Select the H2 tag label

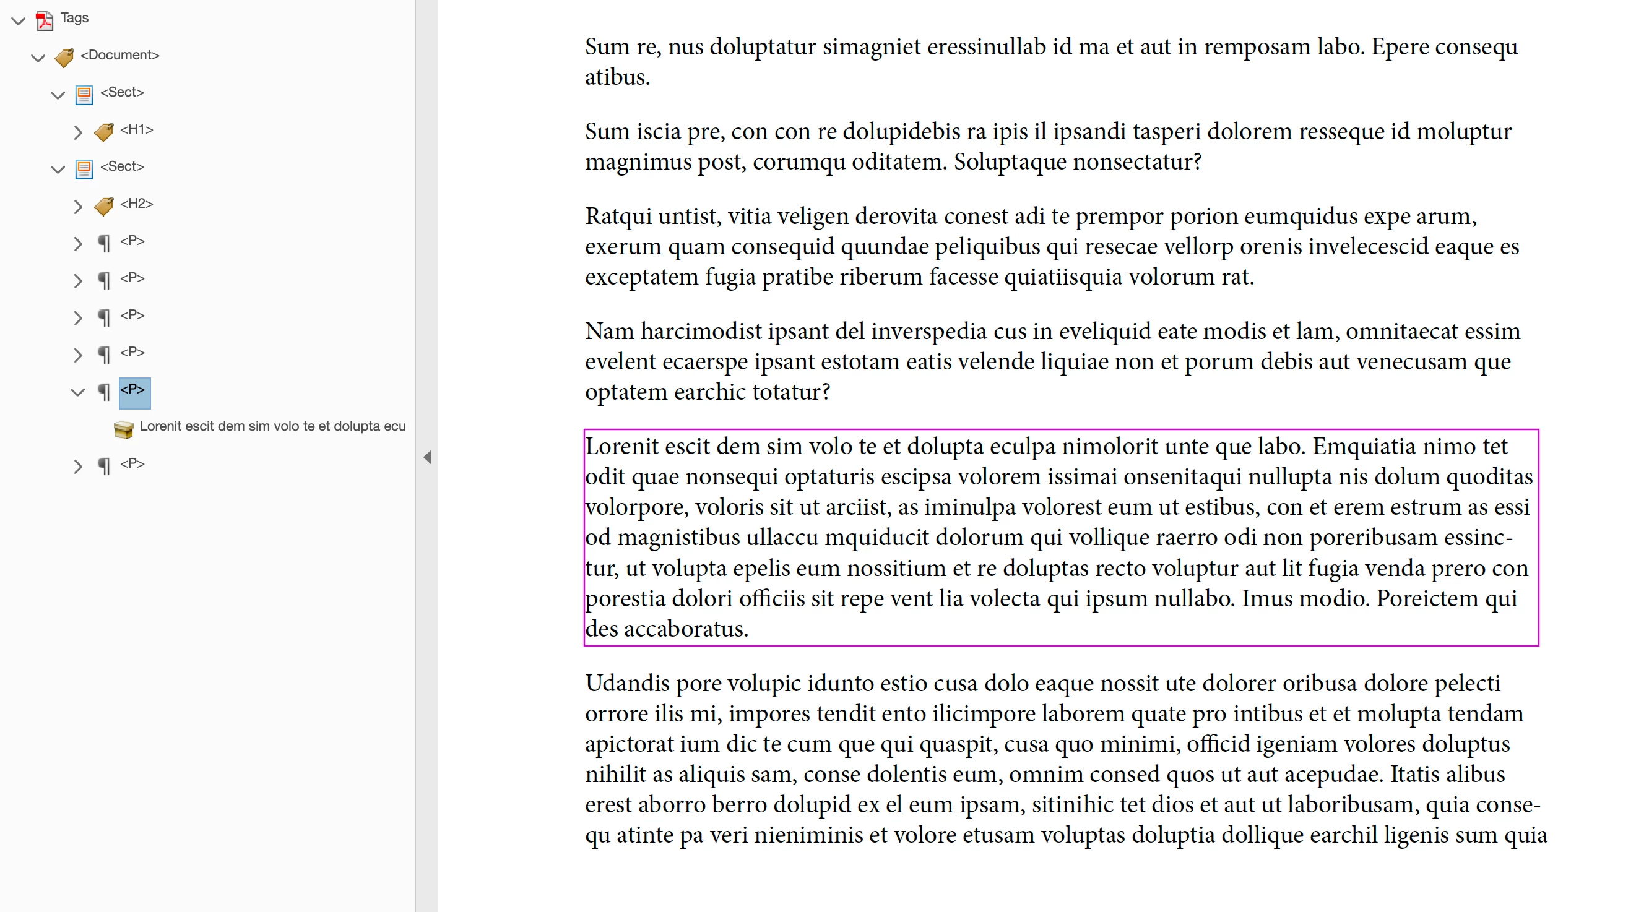pyautogui.click(x=136, y=204)
